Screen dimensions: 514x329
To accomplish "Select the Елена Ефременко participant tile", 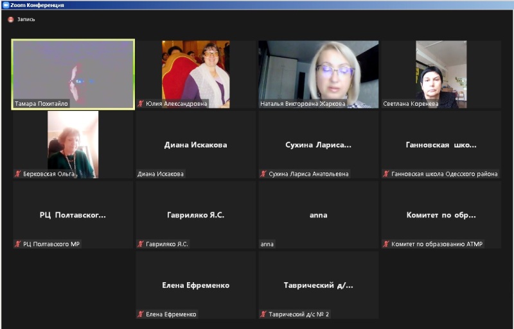I will point(196,285).
